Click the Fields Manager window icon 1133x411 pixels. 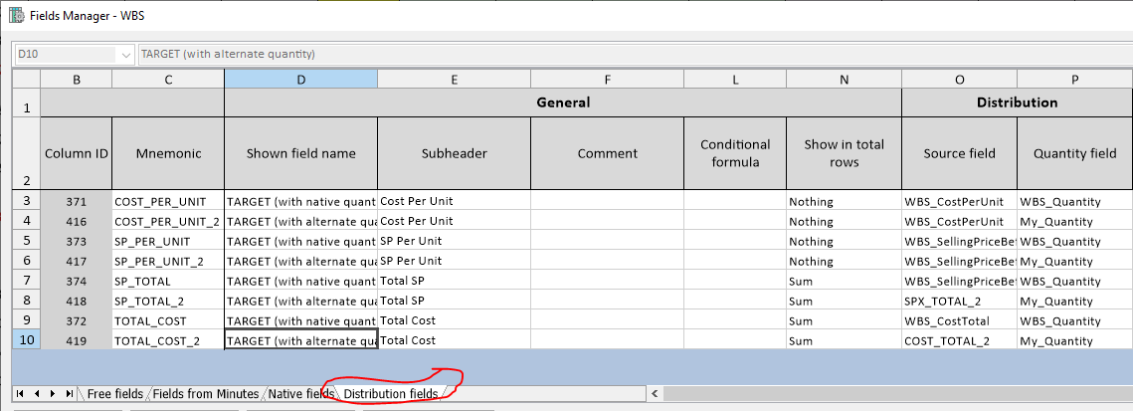[16, 17]
